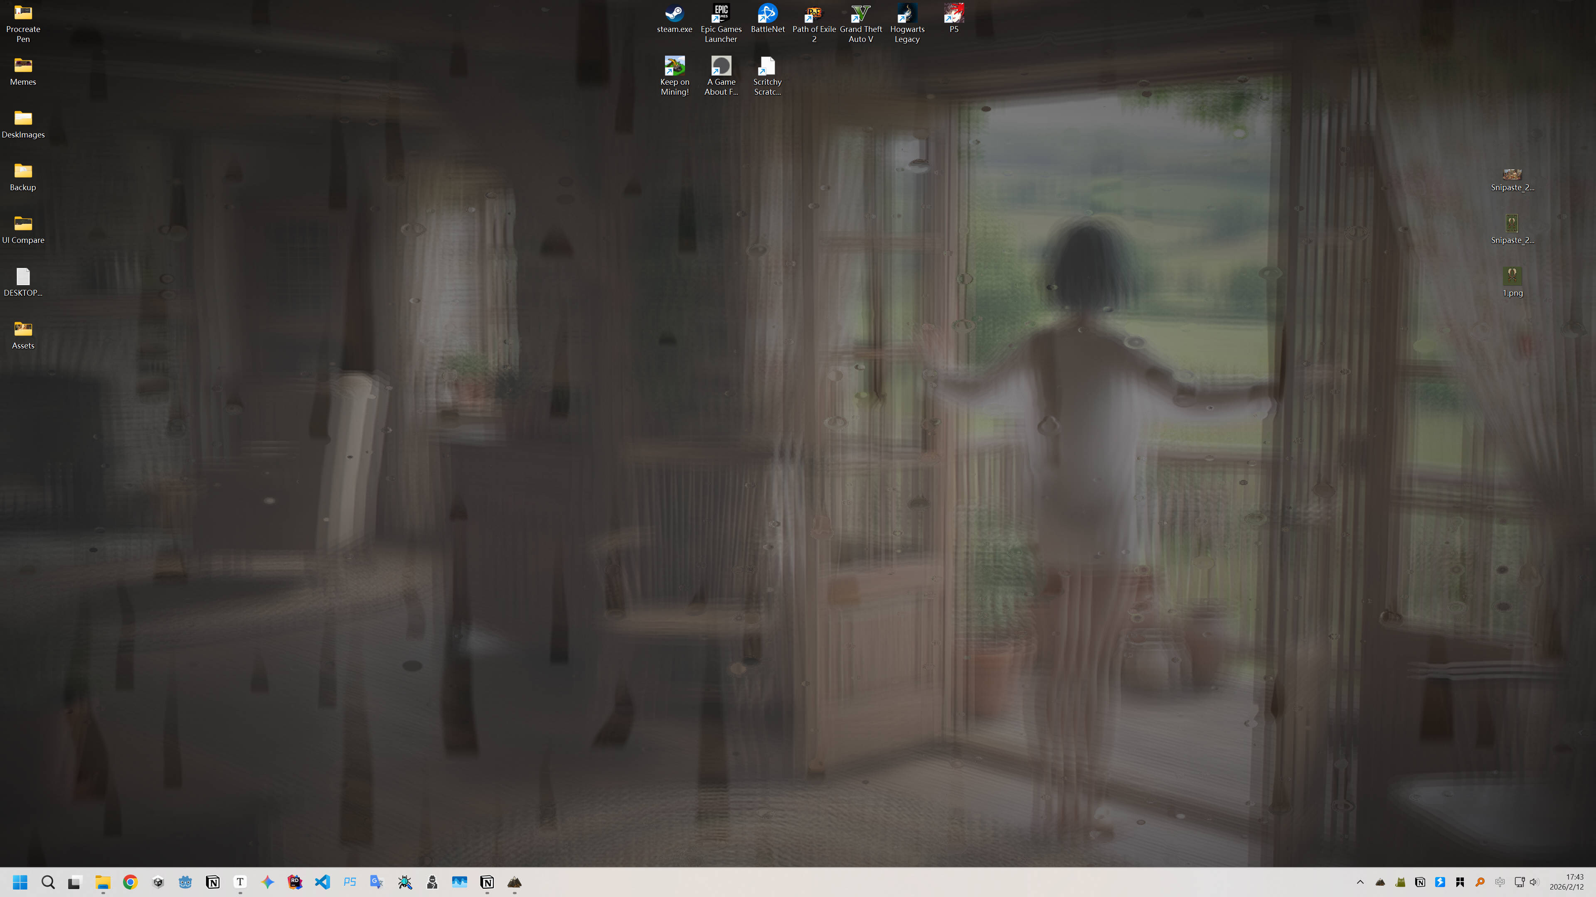Open the P5 desktop shortcut
Image resolution: width=1596 pixels, height=897 pixels.
coord(953,12)
